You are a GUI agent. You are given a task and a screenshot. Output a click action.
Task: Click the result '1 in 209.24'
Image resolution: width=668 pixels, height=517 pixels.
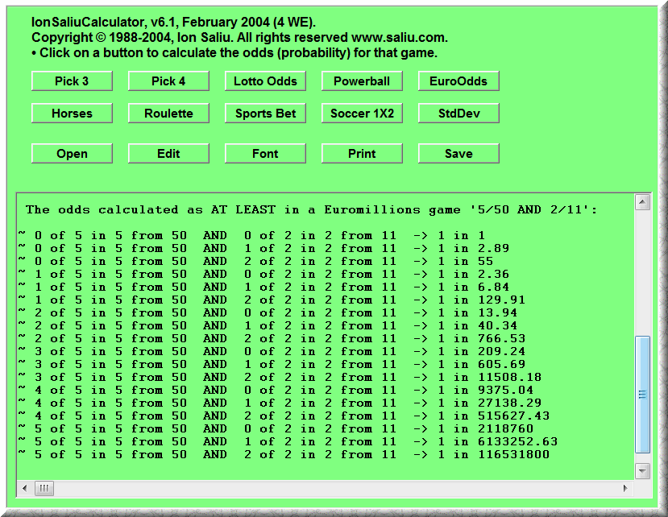point(482,351)
